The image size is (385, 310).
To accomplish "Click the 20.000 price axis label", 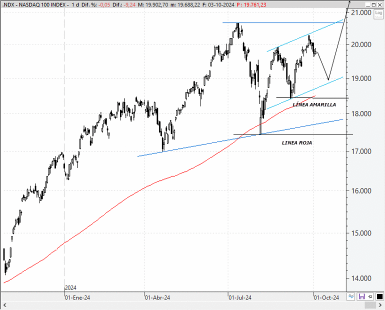I will tap(361, 44).
